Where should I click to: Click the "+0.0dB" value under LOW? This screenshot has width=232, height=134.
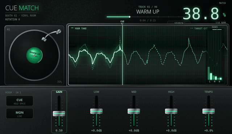(96, 131)
